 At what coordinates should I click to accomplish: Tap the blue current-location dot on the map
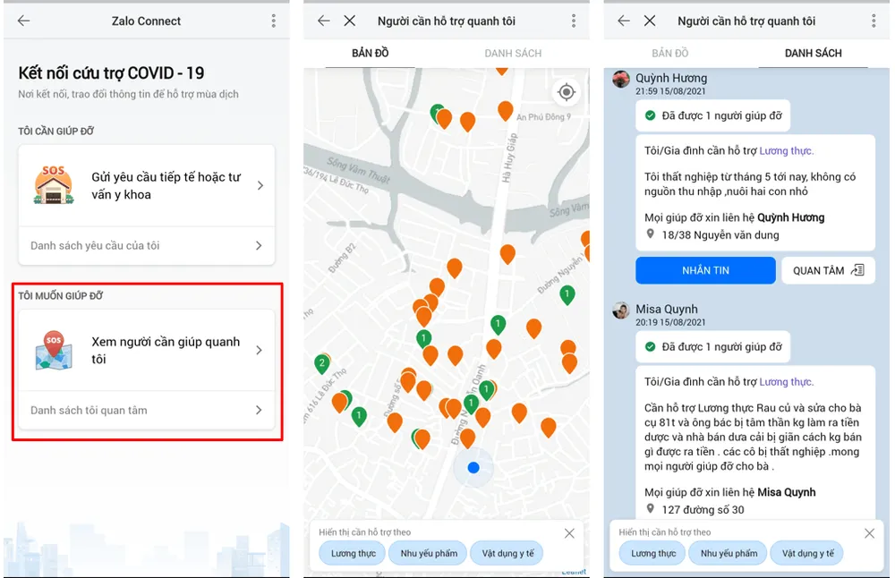[473, 467]
